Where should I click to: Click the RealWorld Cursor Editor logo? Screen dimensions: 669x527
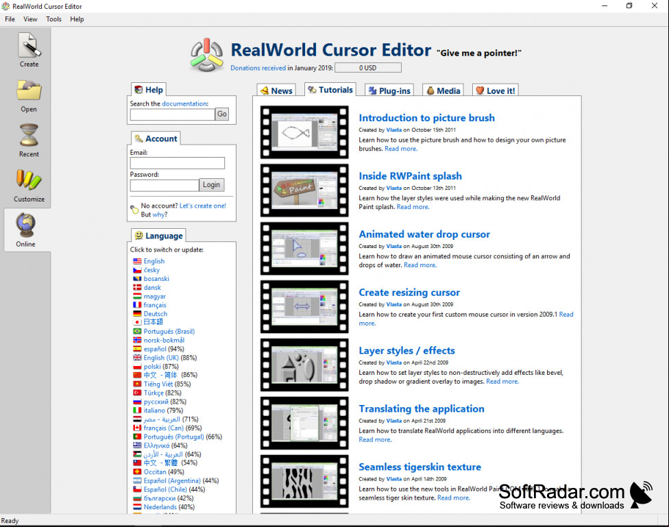tap(207, 56)
